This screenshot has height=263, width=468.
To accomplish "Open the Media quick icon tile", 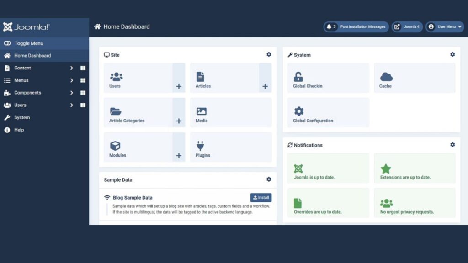I will 231,112.
